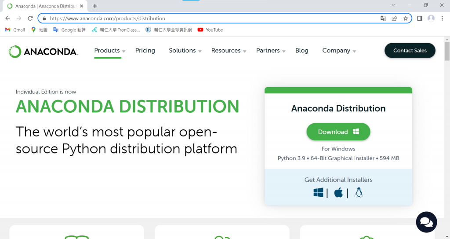Click the "For Windows" label

(338, 149)
